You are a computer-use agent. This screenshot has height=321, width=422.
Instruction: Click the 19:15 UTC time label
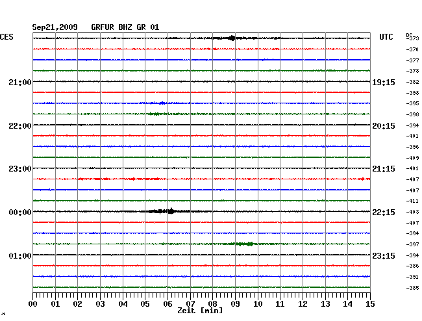384,83
